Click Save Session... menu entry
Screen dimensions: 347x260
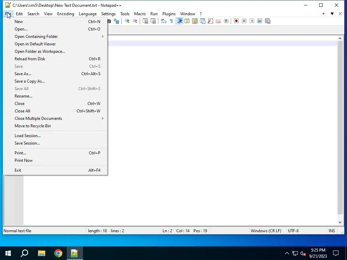click(x=55, y=143)
